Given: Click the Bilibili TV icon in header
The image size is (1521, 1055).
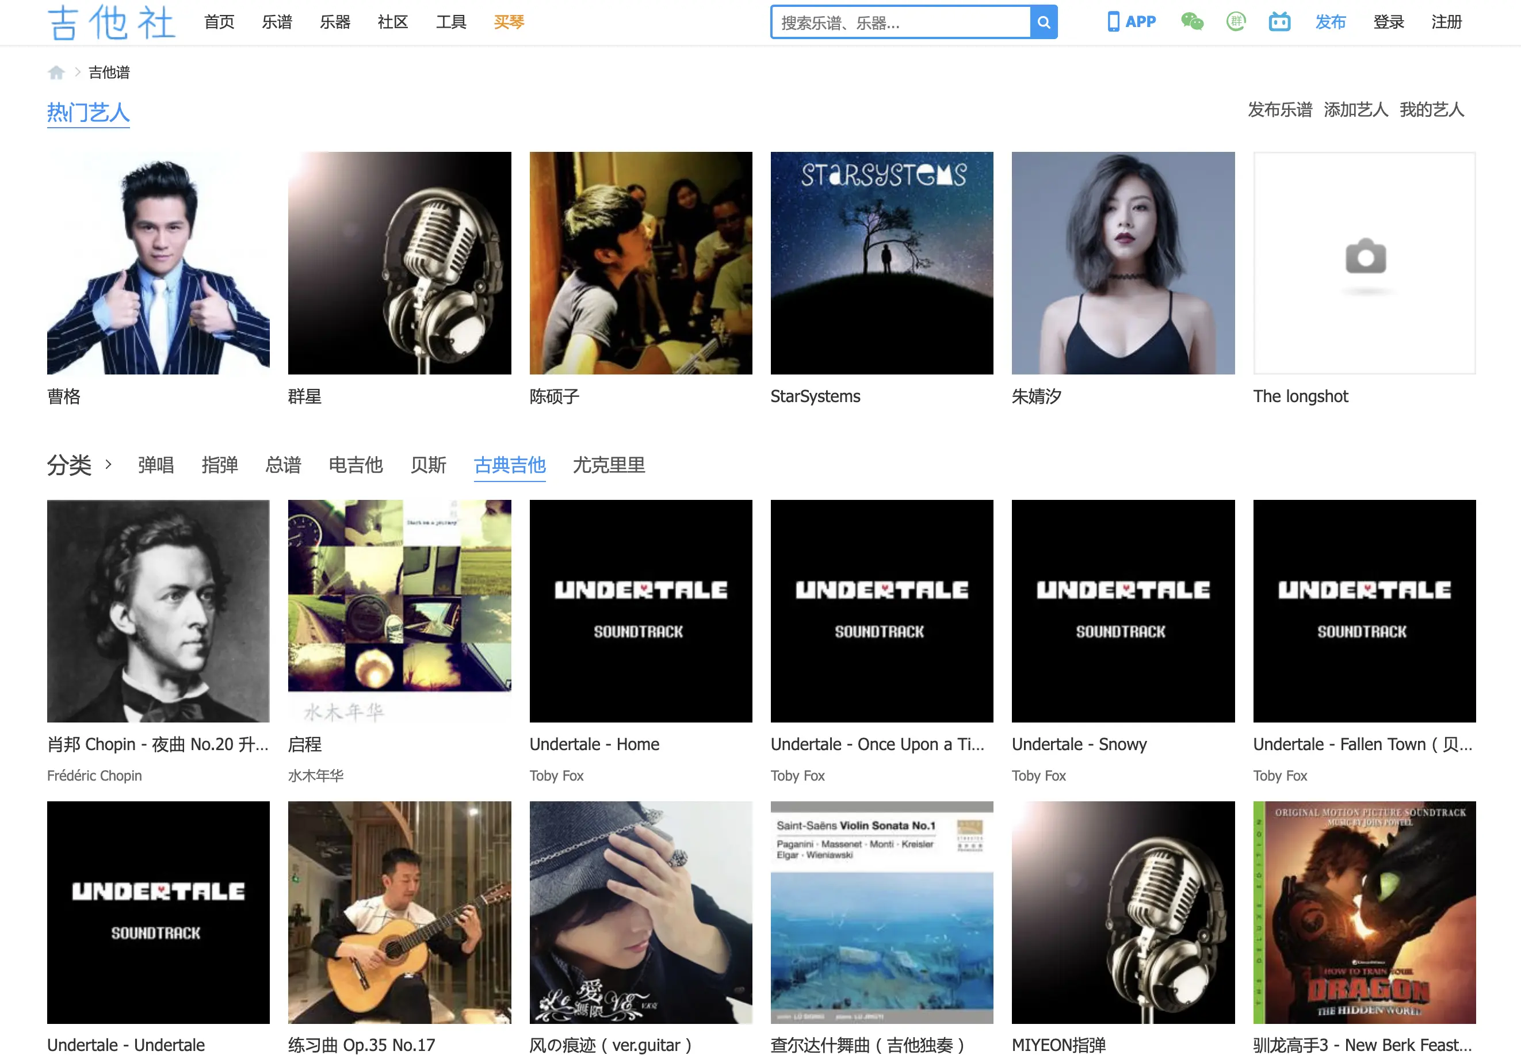Looking at the screenshot, I should coord(1279,22).
